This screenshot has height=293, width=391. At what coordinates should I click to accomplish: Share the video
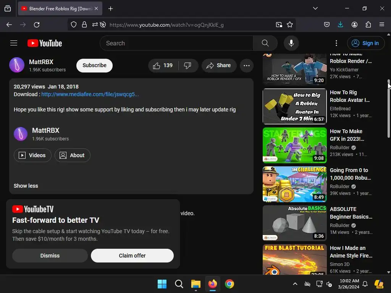[x=219, y=66]
